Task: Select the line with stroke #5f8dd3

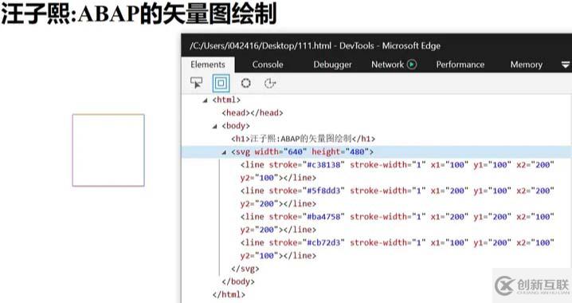Action: [398, 197]
